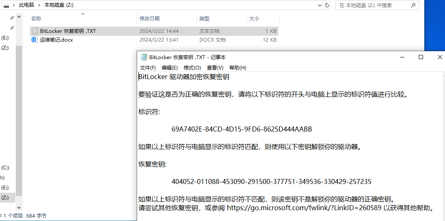445x221 pixels.
Task: Click the drive icon in the address bar
Action: click(x=6, y=5)
